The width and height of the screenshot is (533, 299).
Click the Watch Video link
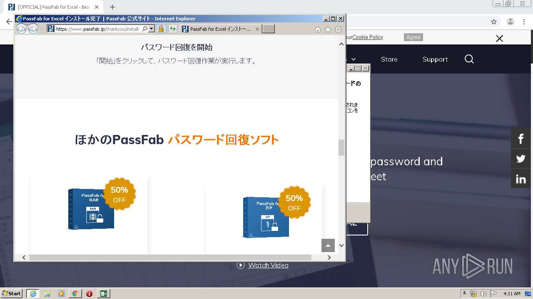[x=268, y=265]
